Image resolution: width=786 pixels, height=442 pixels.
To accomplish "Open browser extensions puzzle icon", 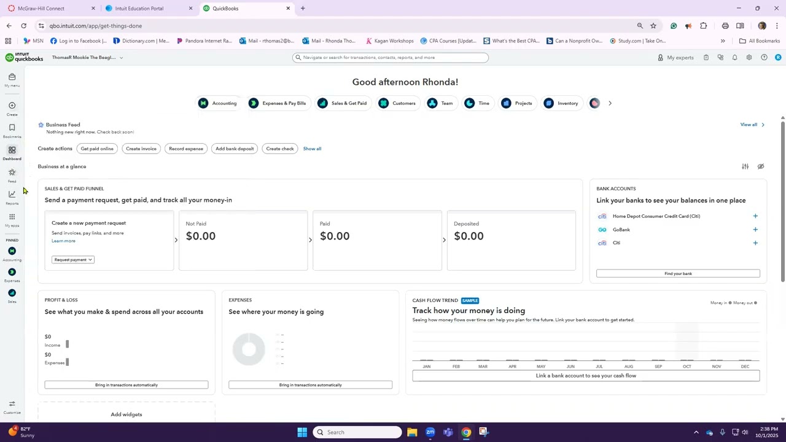I will 704,26.
